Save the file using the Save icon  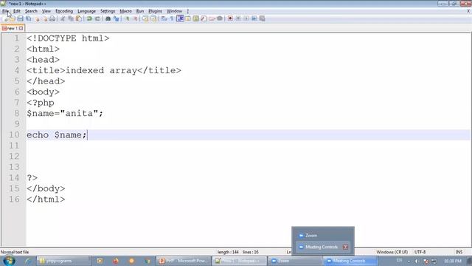coord(20,18)
